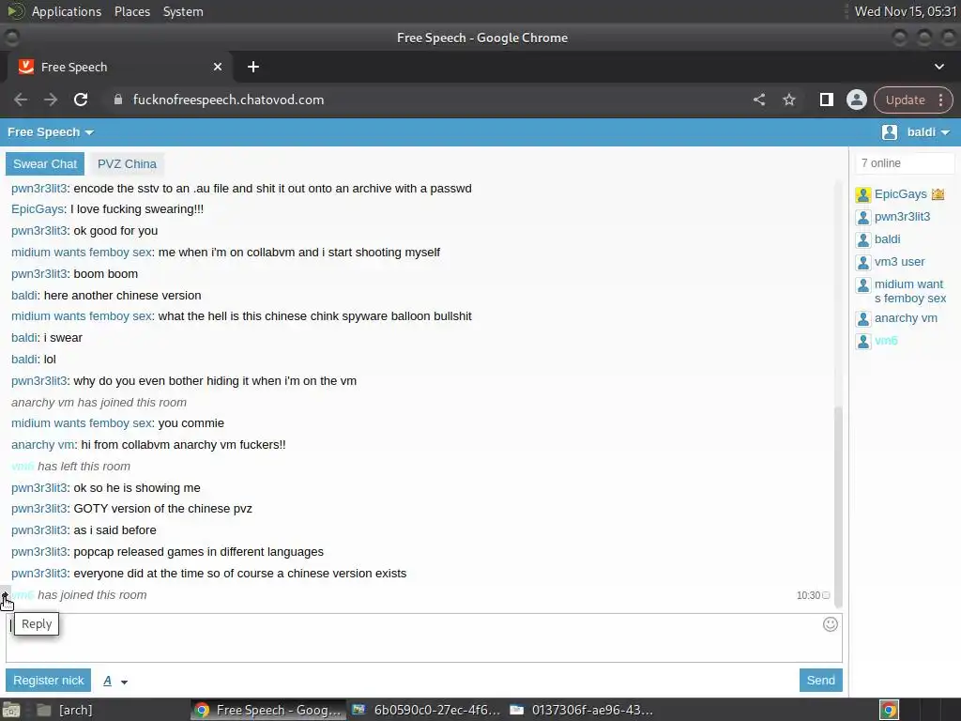Click address bar URL

click(229, 100)
